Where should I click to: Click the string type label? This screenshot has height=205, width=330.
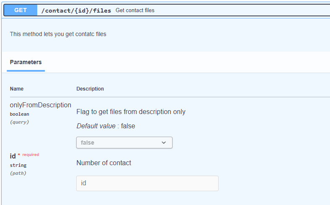(18, 165)
